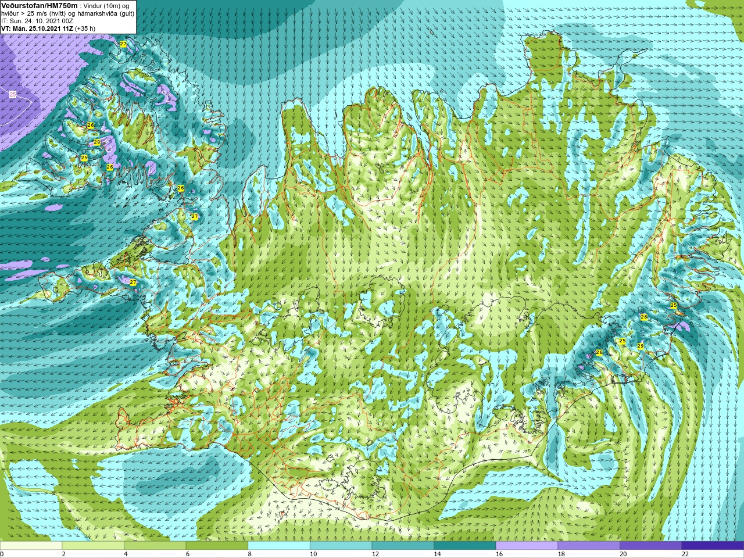Image resolution: width=744 pixels, height=558 pixels.
Task: Click the legend scale number 8
Action: pos(249,554)
